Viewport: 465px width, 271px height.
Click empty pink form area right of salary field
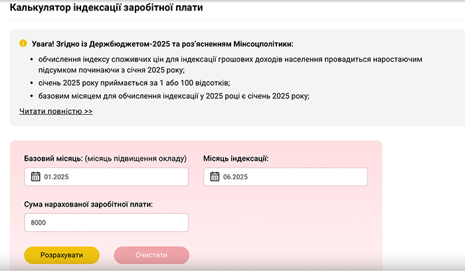285,223
